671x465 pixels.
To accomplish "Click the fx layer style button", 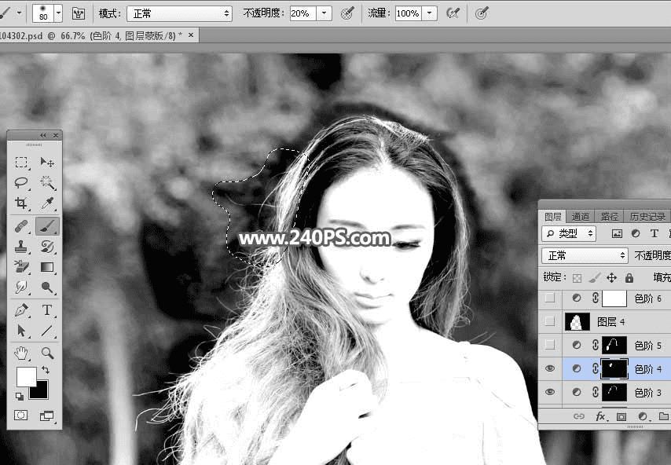I will [x=600, y=416].
